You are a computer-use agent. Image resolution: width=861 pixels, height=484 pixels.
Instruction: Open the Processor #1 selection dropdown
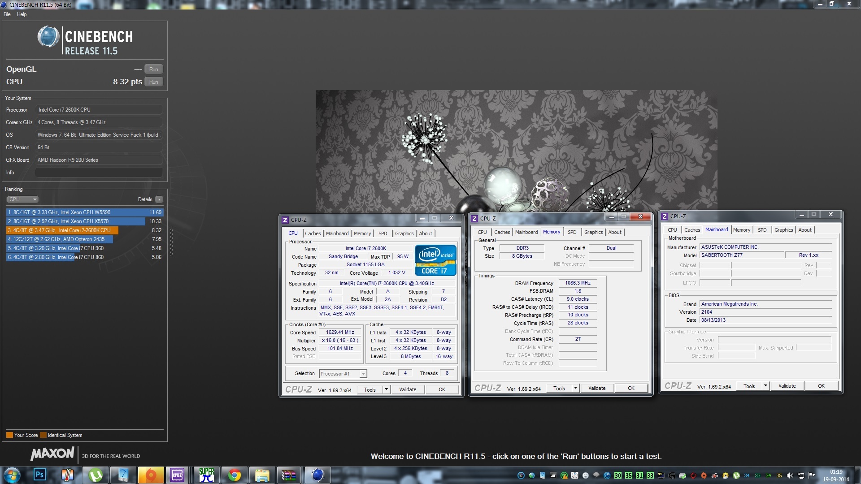(343, 373)
